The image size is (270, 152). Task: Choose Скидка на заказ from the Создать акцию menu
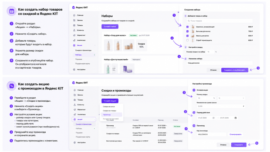pyautogui.click(x=109, y=107)
